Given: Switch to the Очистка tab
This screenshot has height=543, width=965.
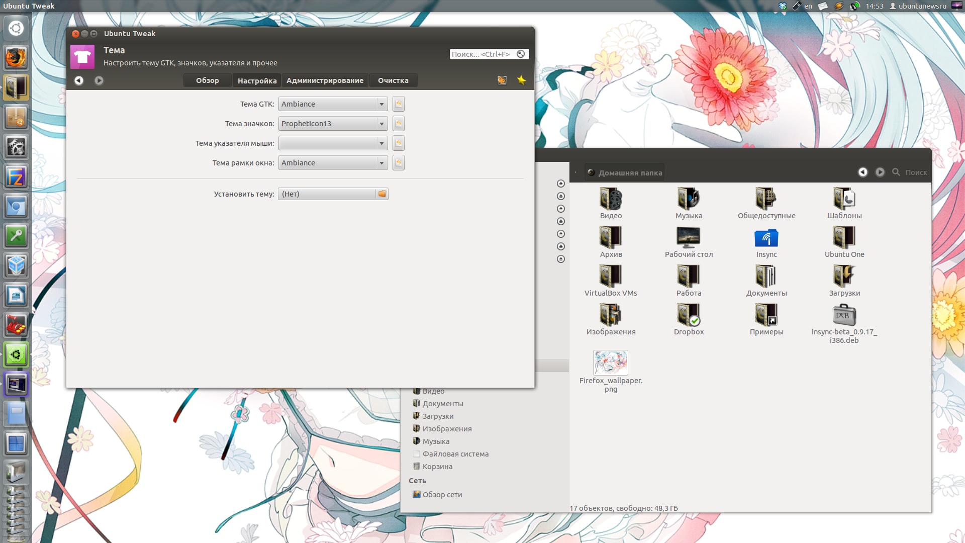Looking at the screenshot, I should (x=393, y=80).
